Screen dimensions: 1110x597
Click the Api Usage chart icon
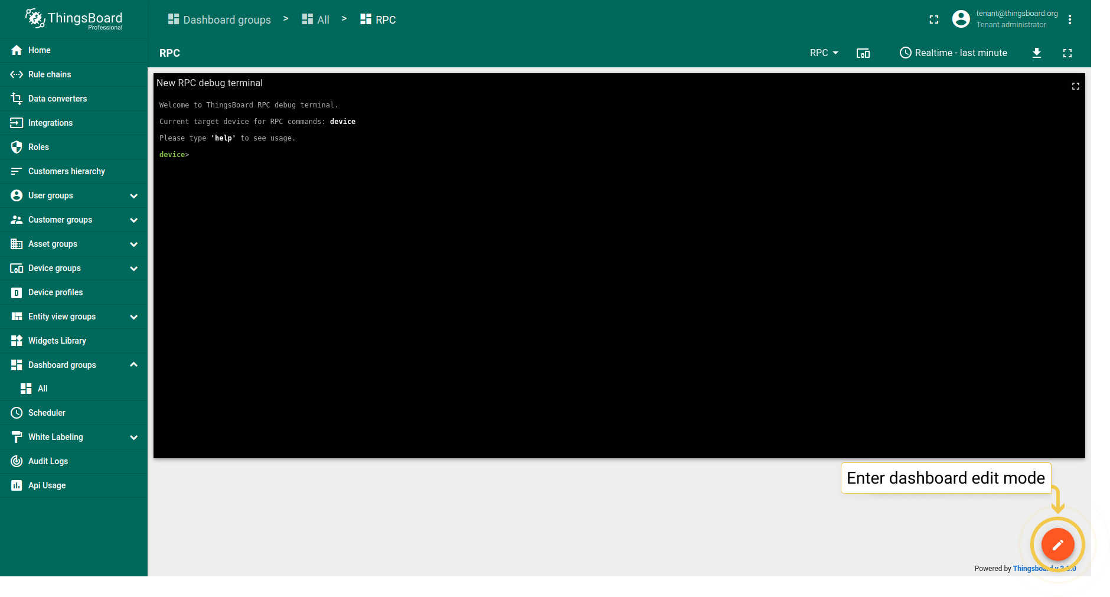pos(17,485)
